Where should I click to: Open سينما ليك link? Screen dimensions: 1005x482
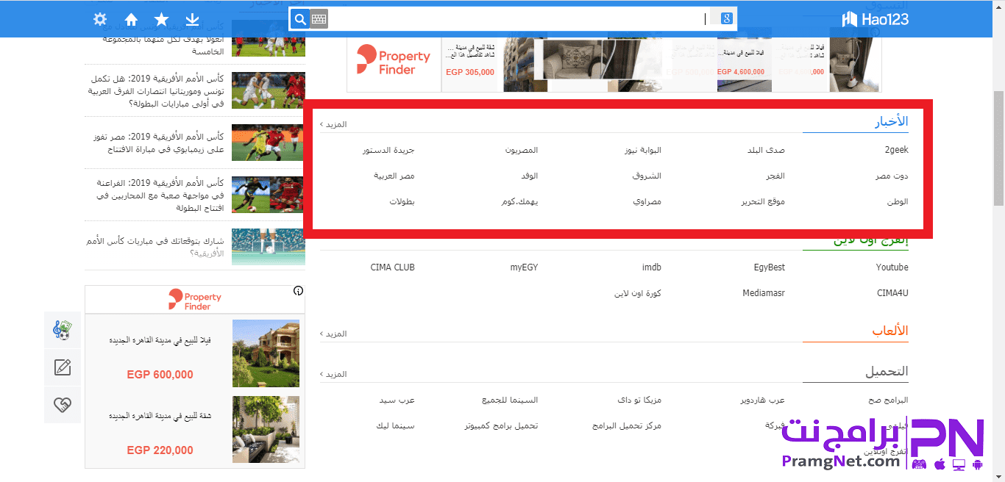pyautogui.click(x=395, y=426)
